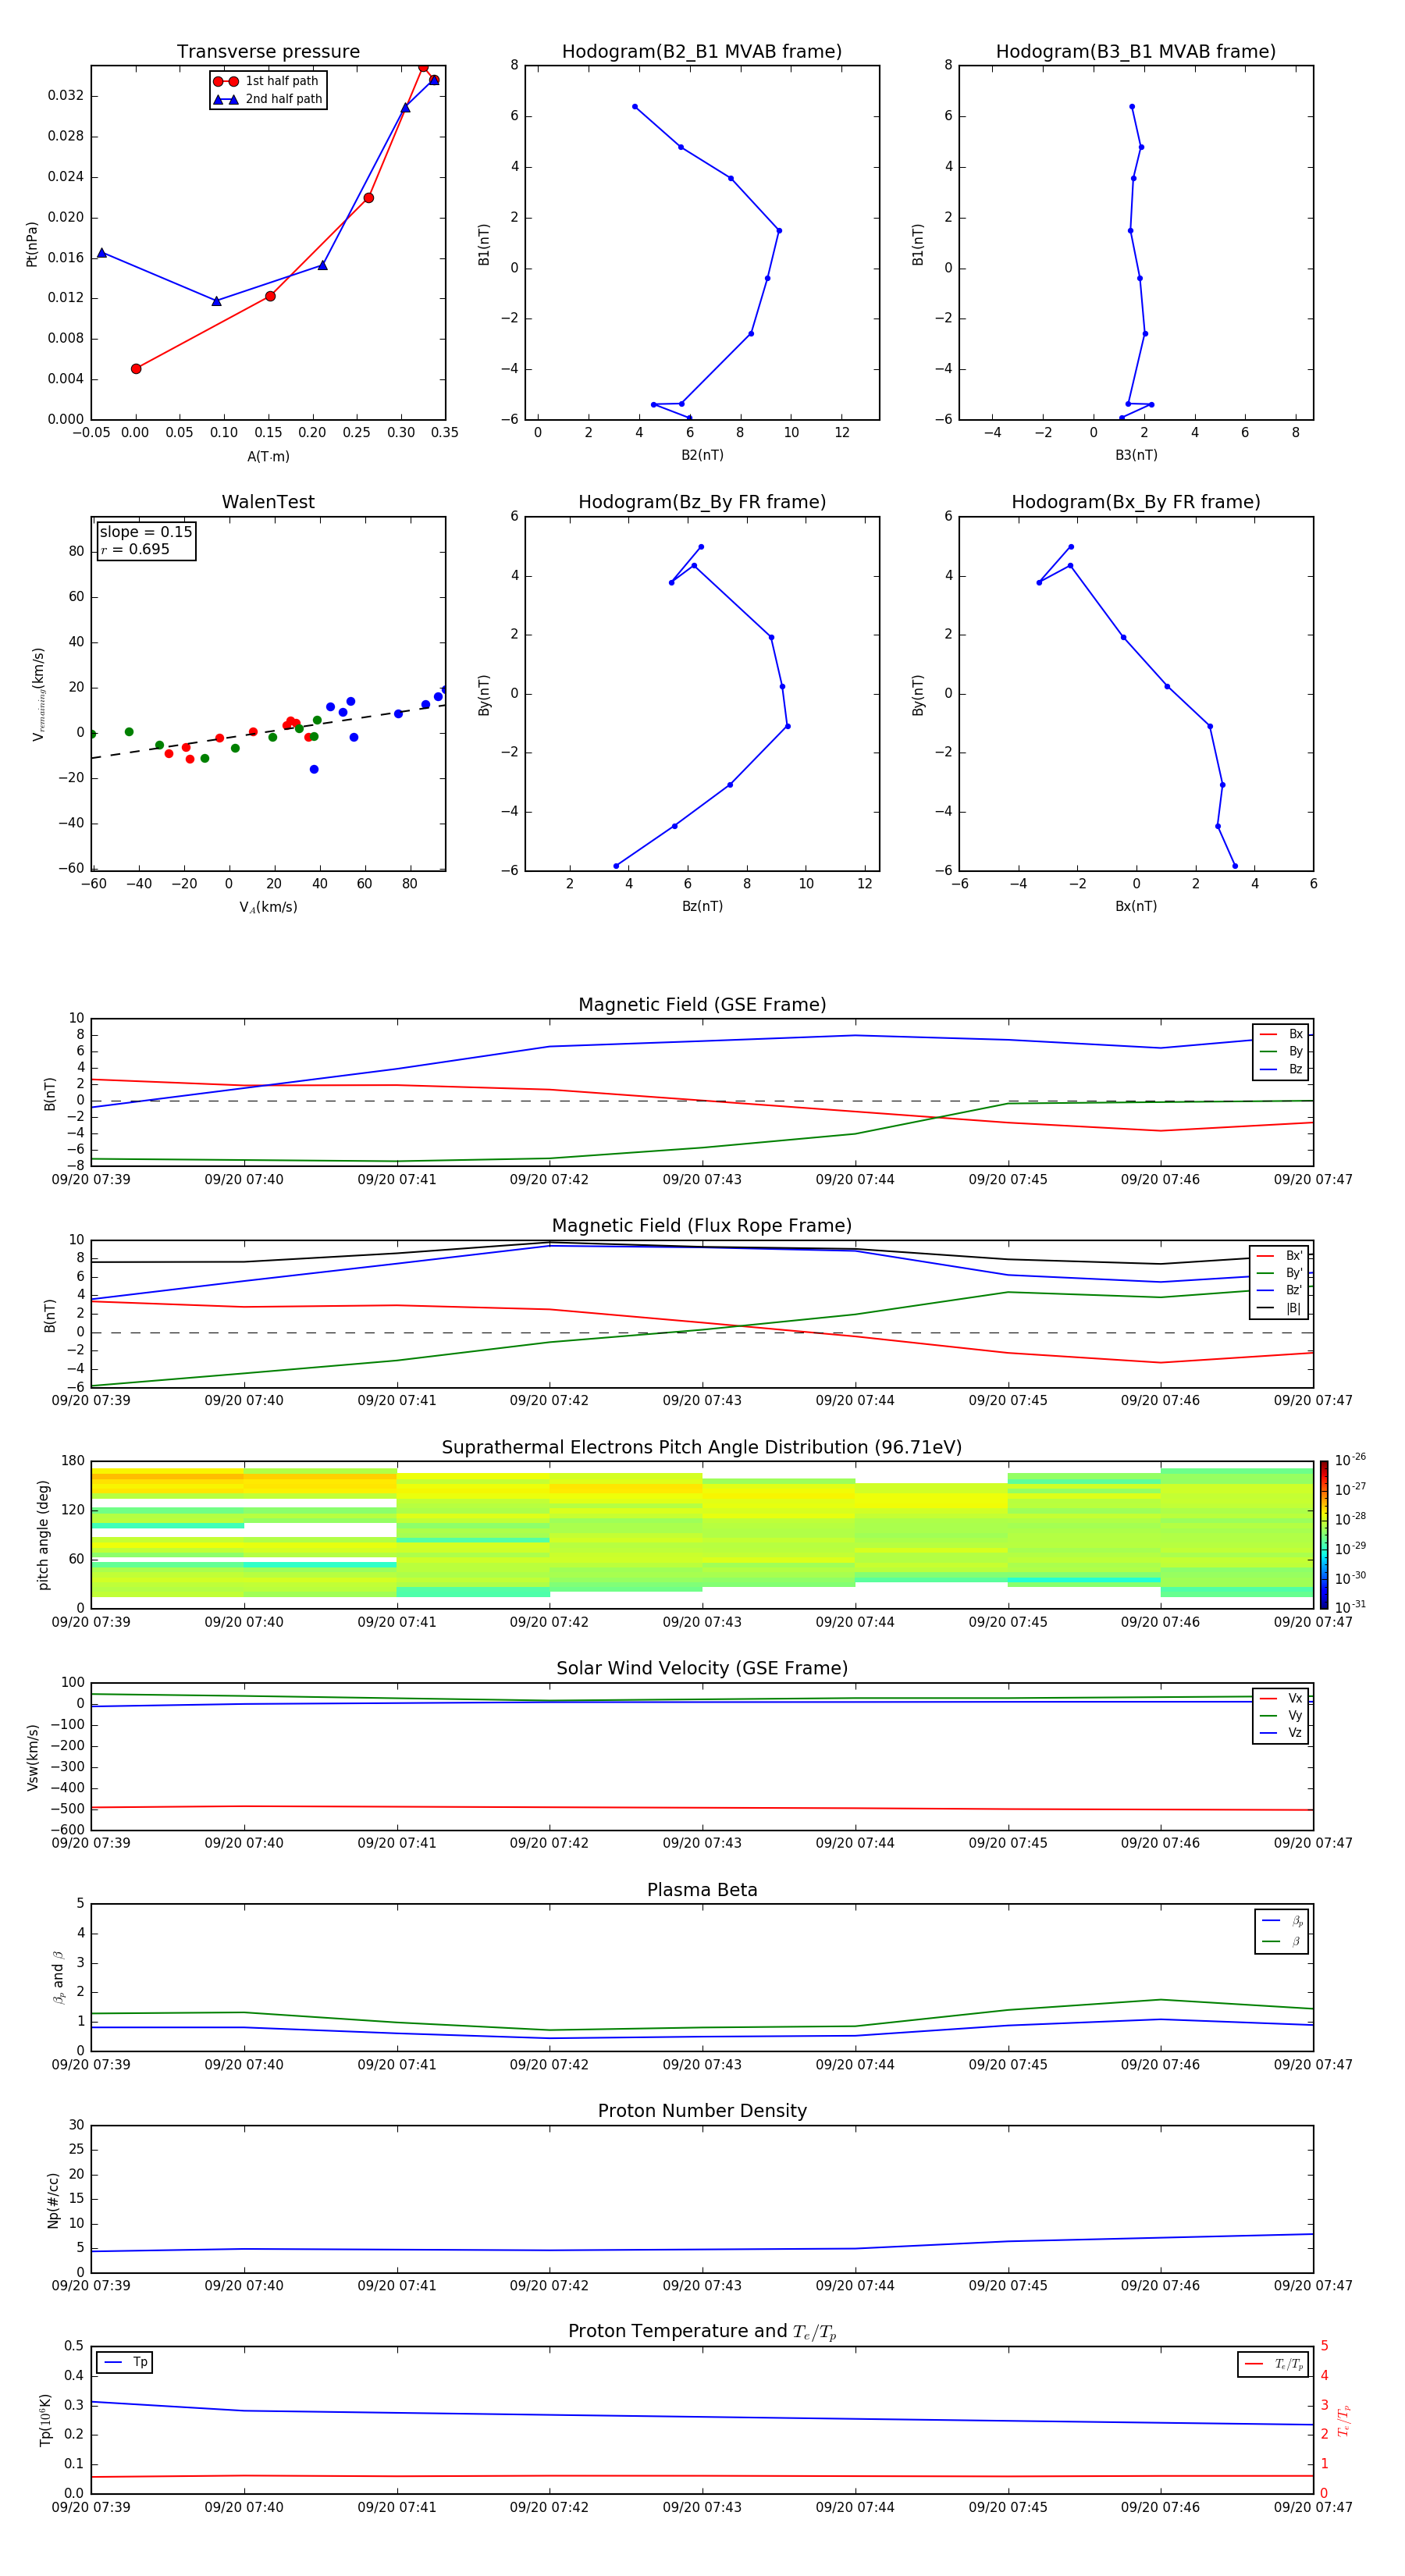Click the red Vx line in Solar Wind plot
1405x2576 pixels.
pos(702,1808)
